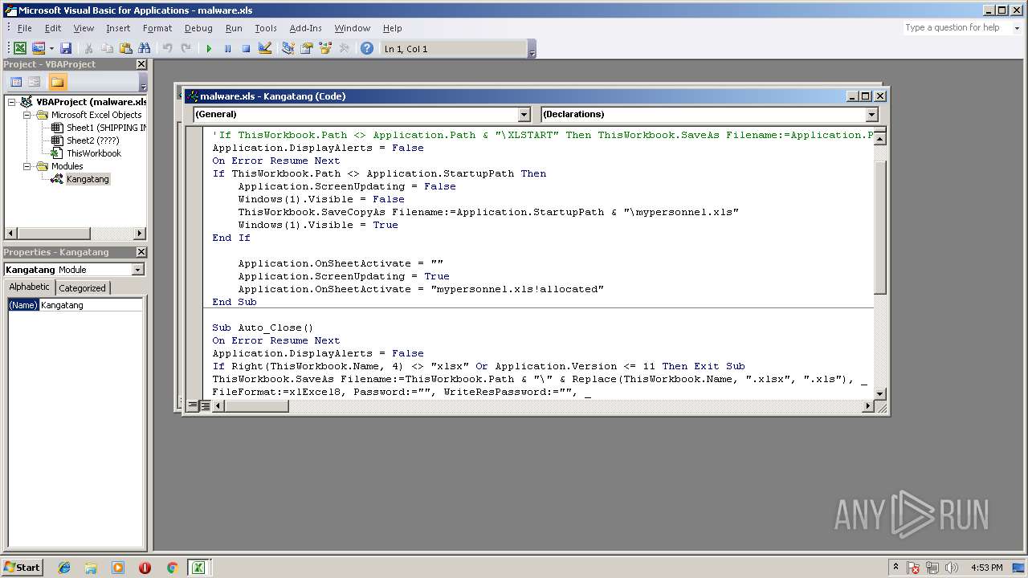1028x578 pixels.
Task: Click the code window's vertical scrollbar down arrow
Action: [x=879, y=393]
